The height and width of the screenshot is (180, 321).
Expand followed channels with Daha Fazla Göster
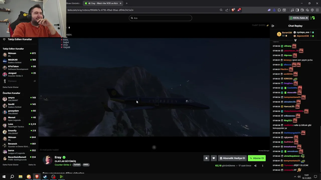[x=11, y=87]
